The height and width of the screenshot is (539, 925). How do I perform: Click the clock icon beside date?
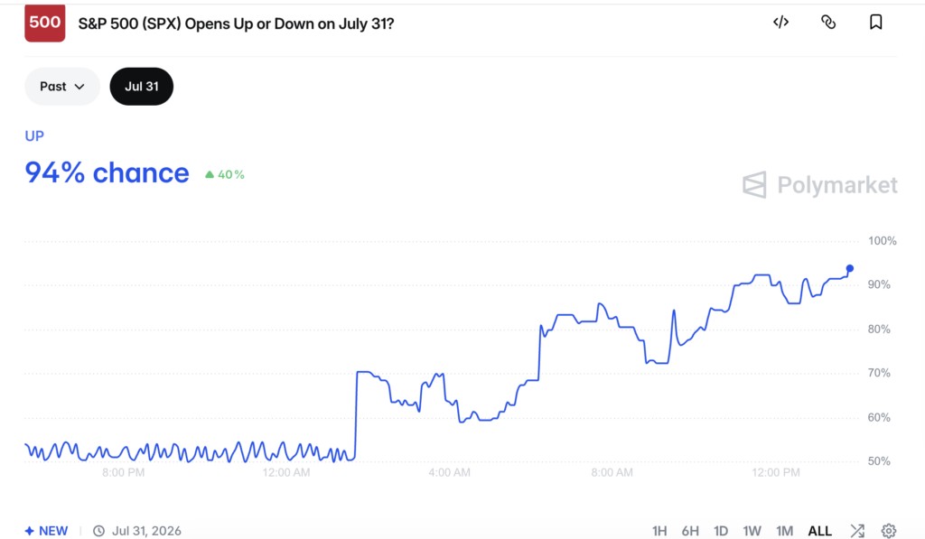coord(98,531)
